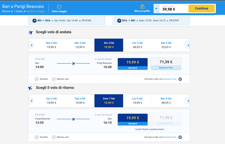Select the Standard 19,99 € return fare
The image size is (225, 144).
click(x=133, y=119)
